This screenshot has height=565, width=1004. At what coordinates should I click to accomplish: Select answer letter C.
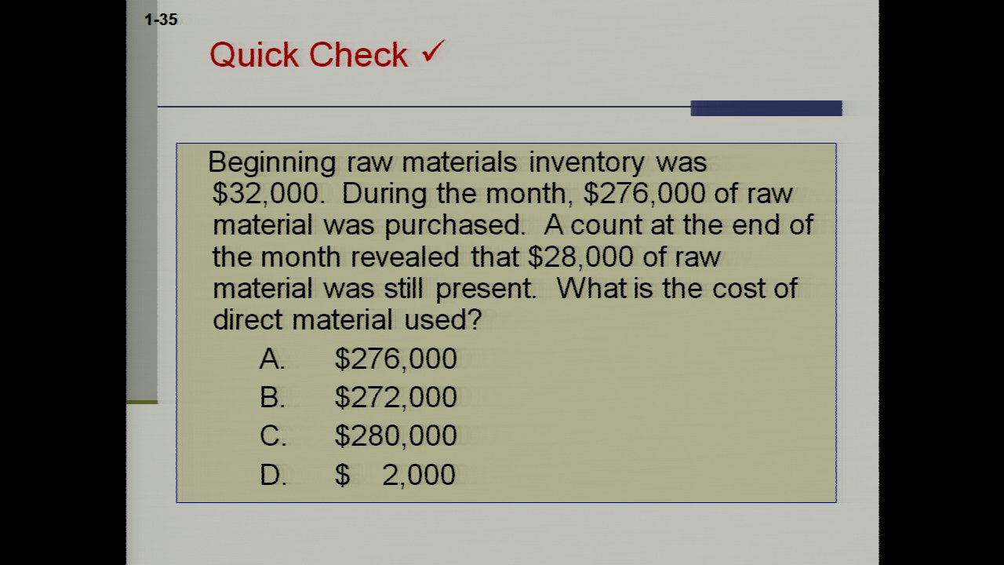pyautogui.click(x=272, y=436)
